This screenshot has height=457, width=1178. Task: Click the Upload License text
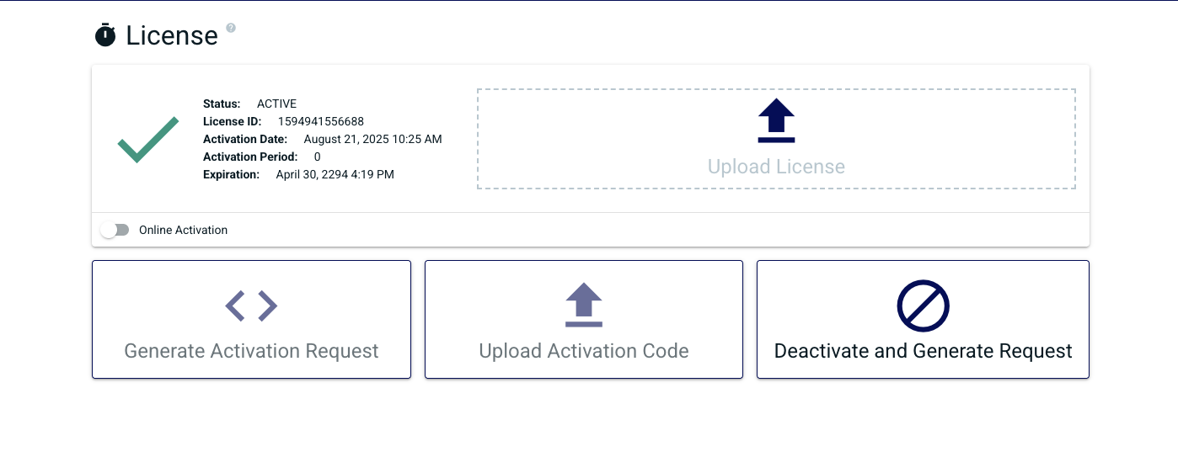tap(776, 167)
